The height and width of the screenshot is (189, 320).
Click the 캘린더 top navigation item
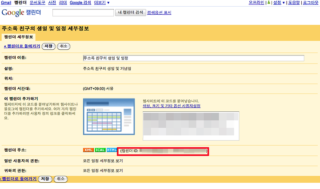click(x=20, y=3)
